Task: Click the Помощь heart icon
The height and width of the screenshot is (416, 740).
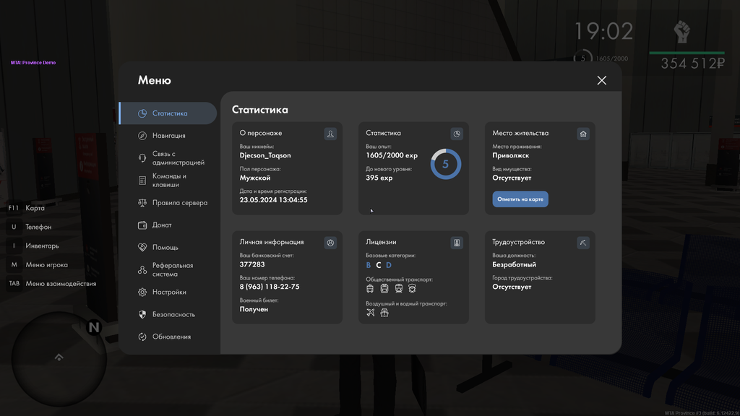Action: pyautogui.click(x=142, y=247)
